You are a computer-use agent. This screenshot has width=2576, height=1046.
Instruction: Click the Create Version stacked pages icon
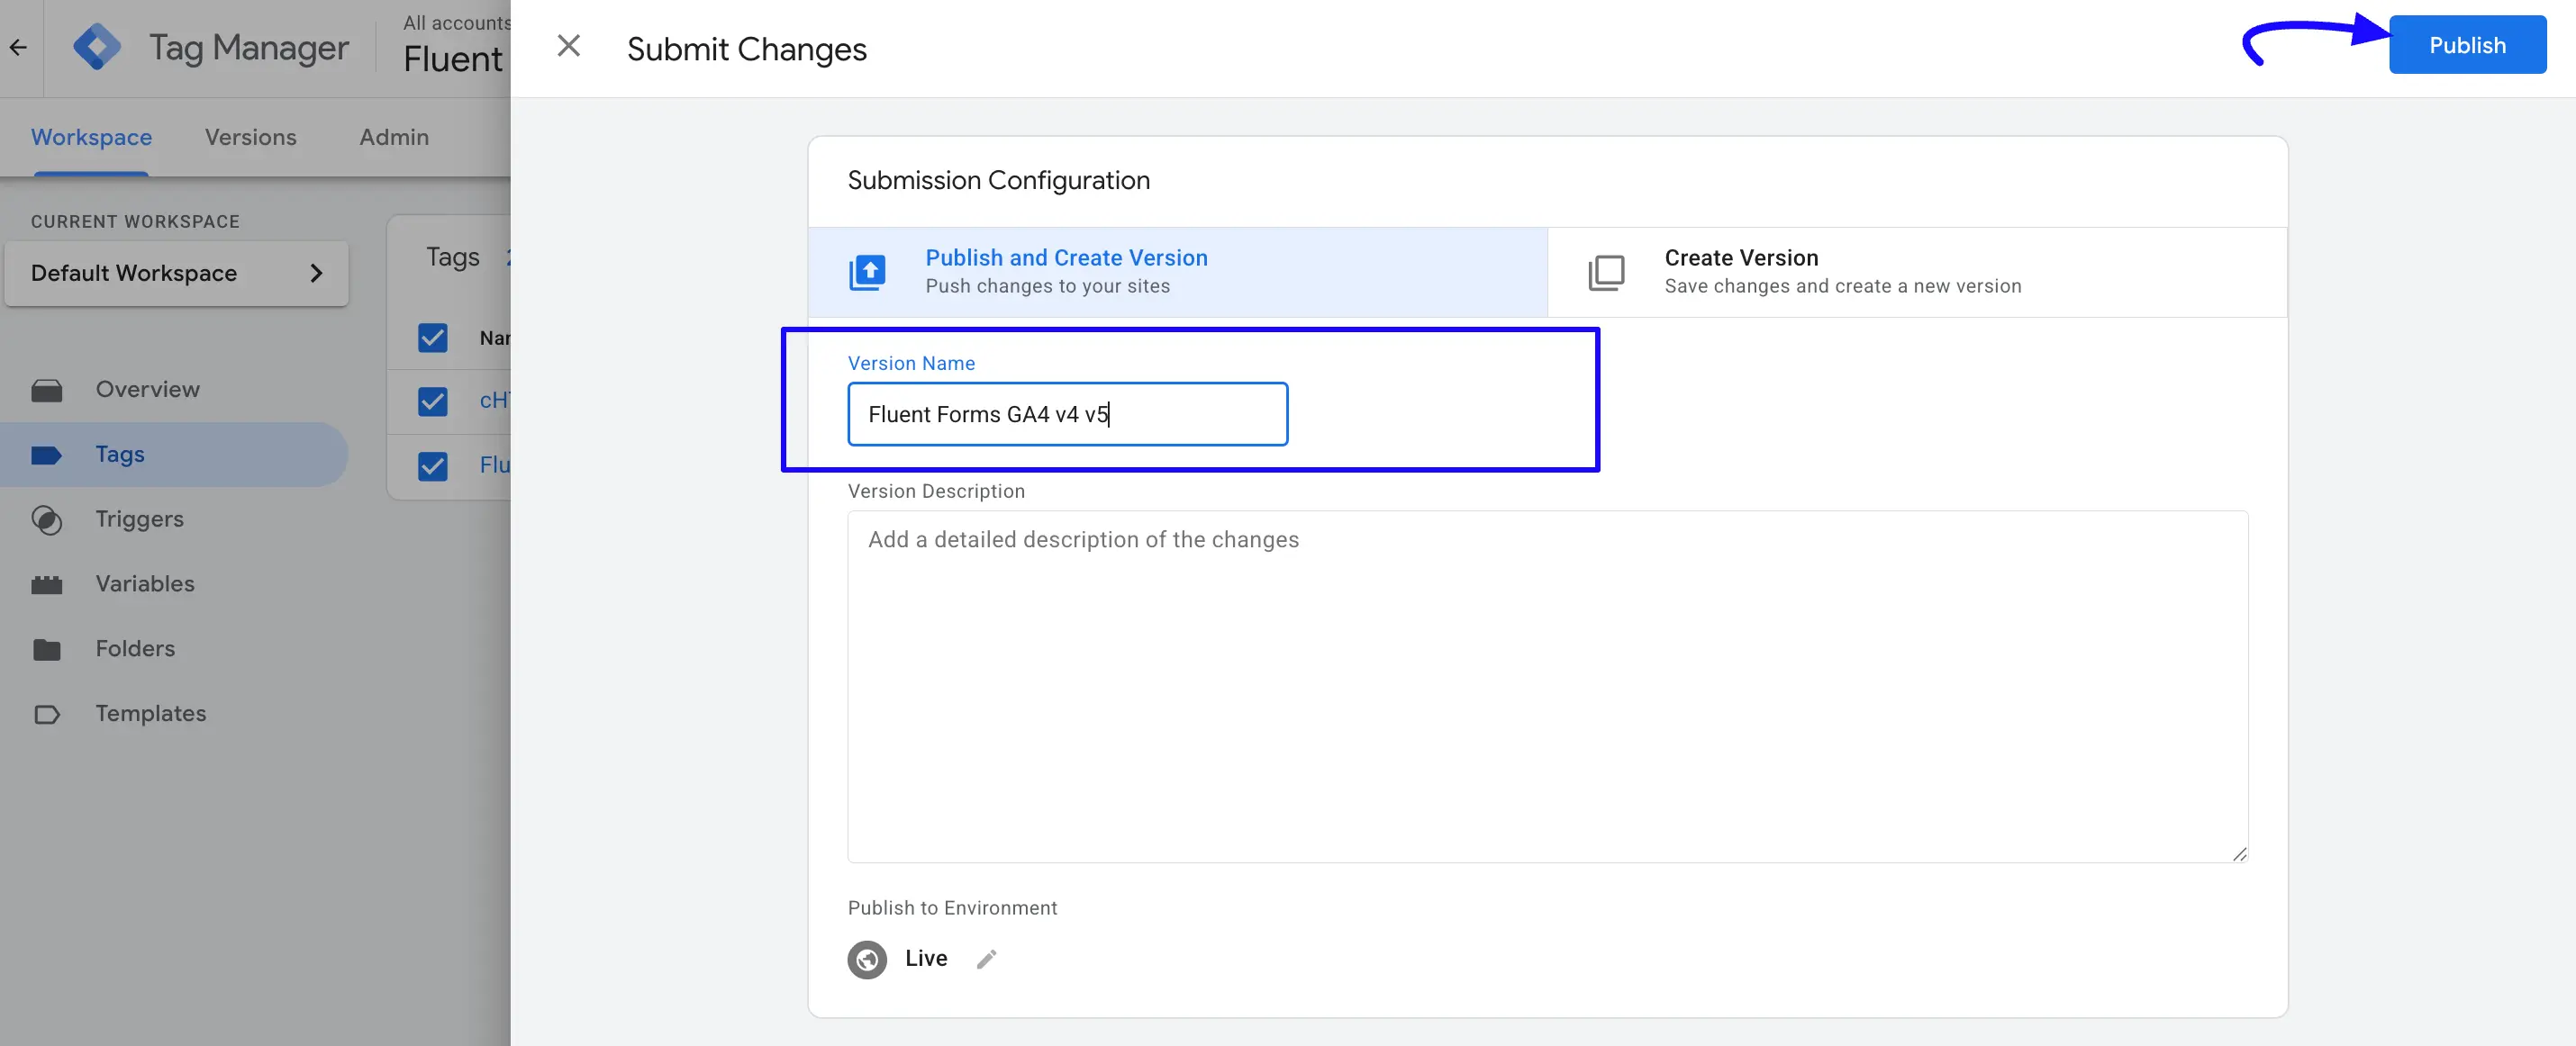click(1606, 272)
